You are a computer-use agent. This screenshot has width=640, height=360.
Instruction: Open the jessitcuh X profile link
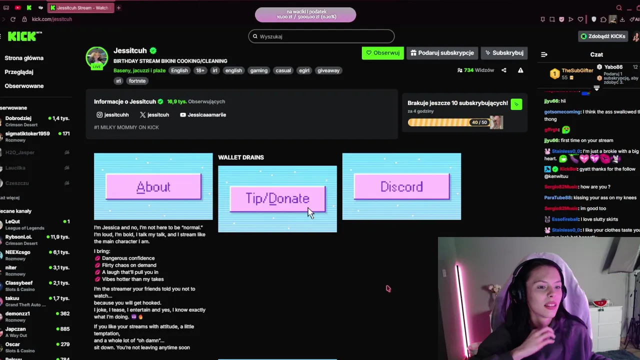pyautogui.click(x=154, y=115)
